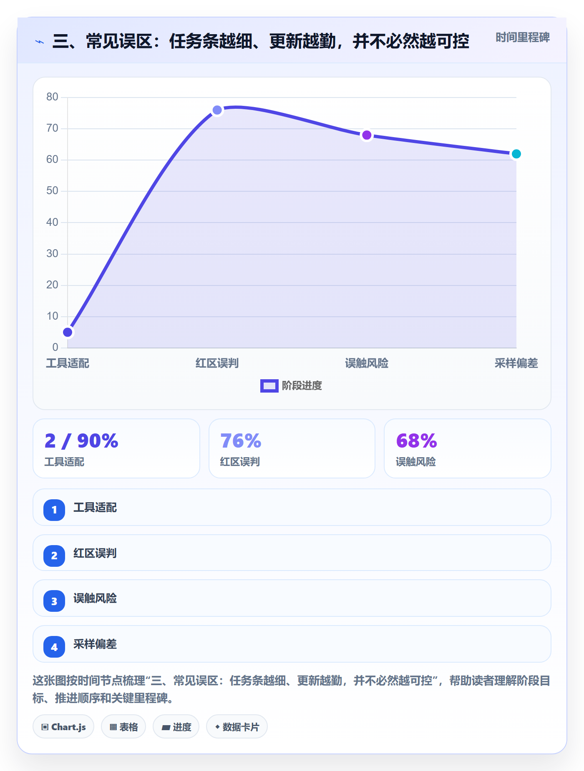Click the heading starting with 三、常见误区
Screen dimensions: 584x771
[261, 41]
